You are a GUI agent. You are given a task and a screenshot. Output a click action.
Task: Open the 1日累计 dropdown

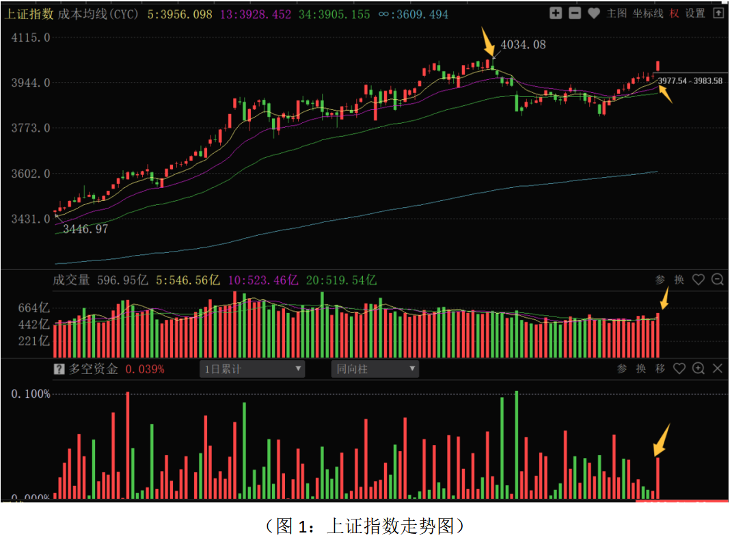coord(252,369)
